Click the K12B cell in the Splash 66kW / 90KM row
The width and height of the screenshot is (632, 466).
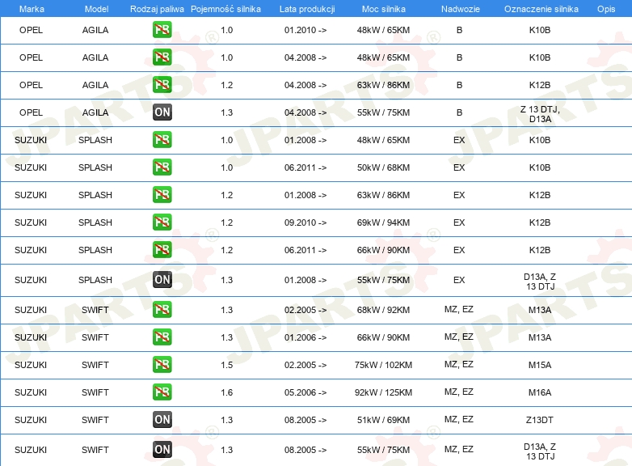point(540,250)
